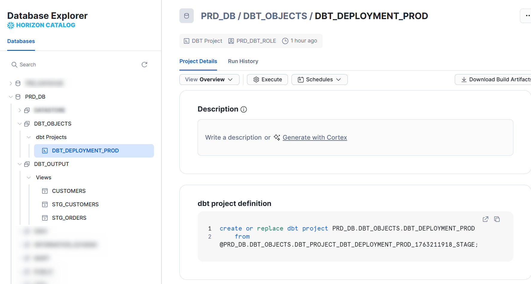Screen dimensions: 531x284
Task: Click the database icon beside breadcrumb title
Action: [x=187, y=16]
